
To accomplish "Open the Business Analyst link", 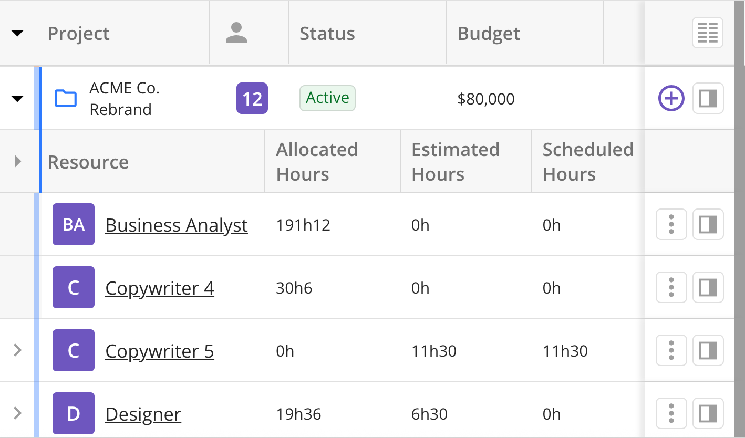I will (177, 225).
